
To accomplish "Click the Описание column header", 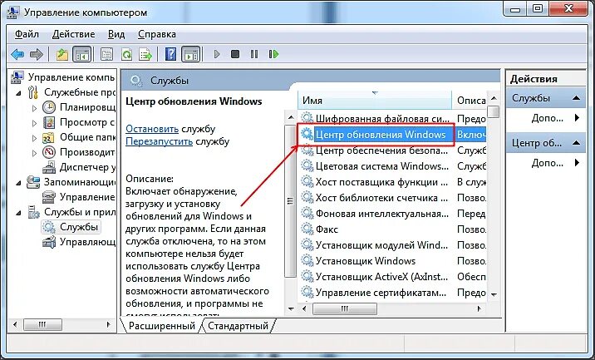I will pos(470,101).
